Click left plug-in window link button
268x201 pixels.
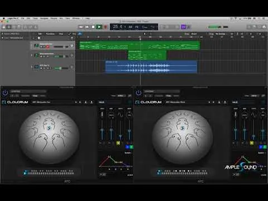point(130,95)
